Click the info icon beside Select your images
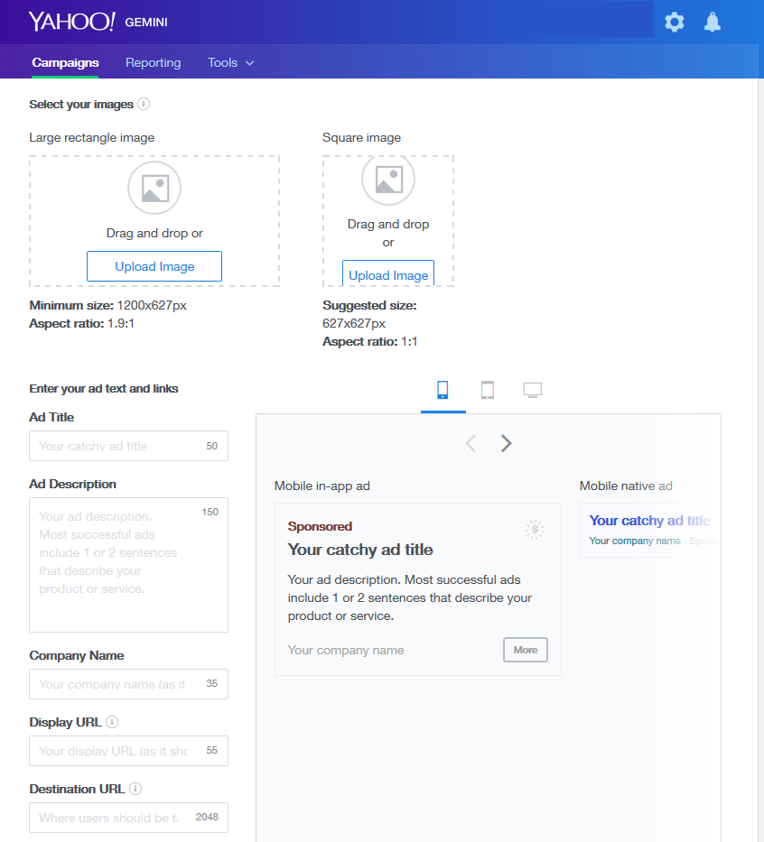764x842 pixels. click(144, 104)
